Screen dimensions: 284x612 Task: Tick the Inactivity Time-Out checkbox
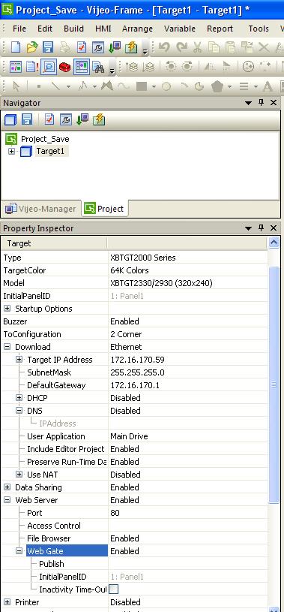point(113,589)
